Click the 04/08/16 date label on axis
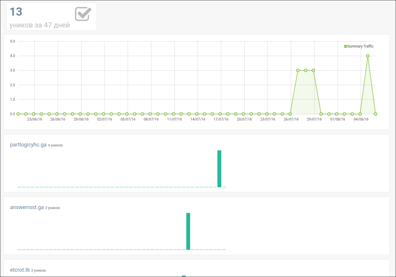 coord(361,119)
